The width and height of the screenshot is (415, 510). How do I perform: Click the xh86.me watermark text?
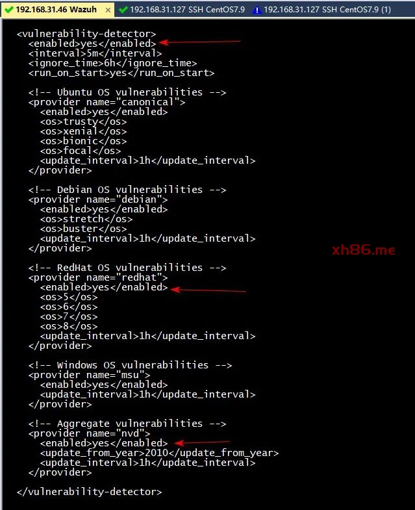click(x=364, y=249)
